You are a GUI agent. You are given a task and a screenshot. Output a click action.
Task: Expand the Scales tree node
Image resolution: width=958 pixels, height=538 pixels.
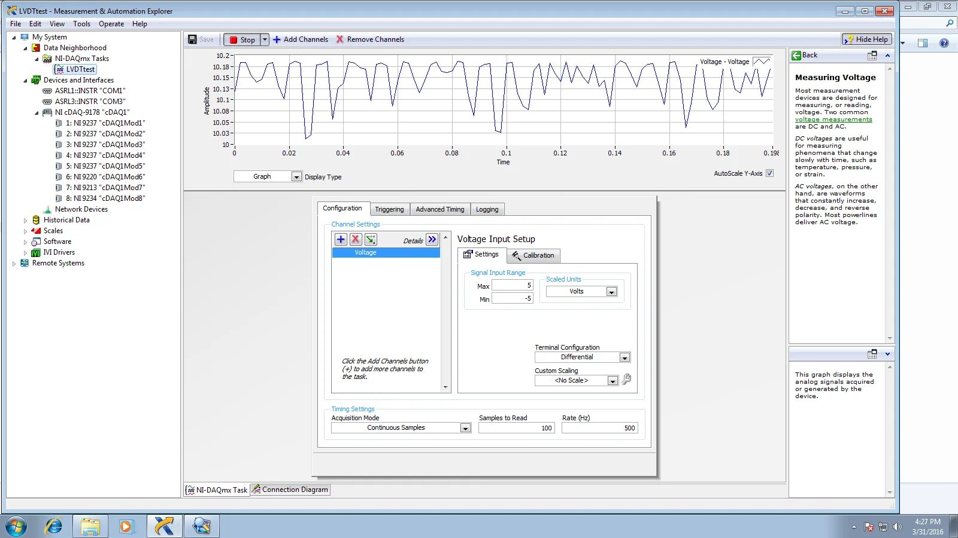25,231
